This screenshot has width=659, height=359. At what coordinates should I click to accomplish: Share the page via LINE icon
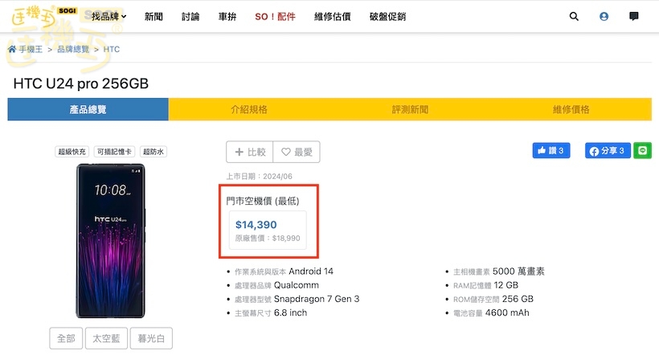point(642,150)
